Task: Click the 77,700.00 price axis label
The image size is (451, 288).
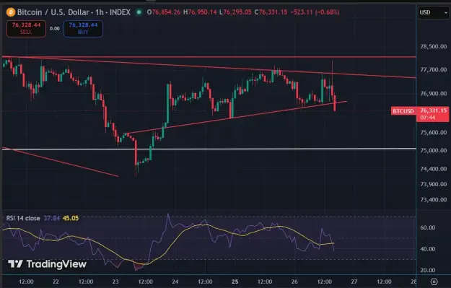Action: [434, 69]
